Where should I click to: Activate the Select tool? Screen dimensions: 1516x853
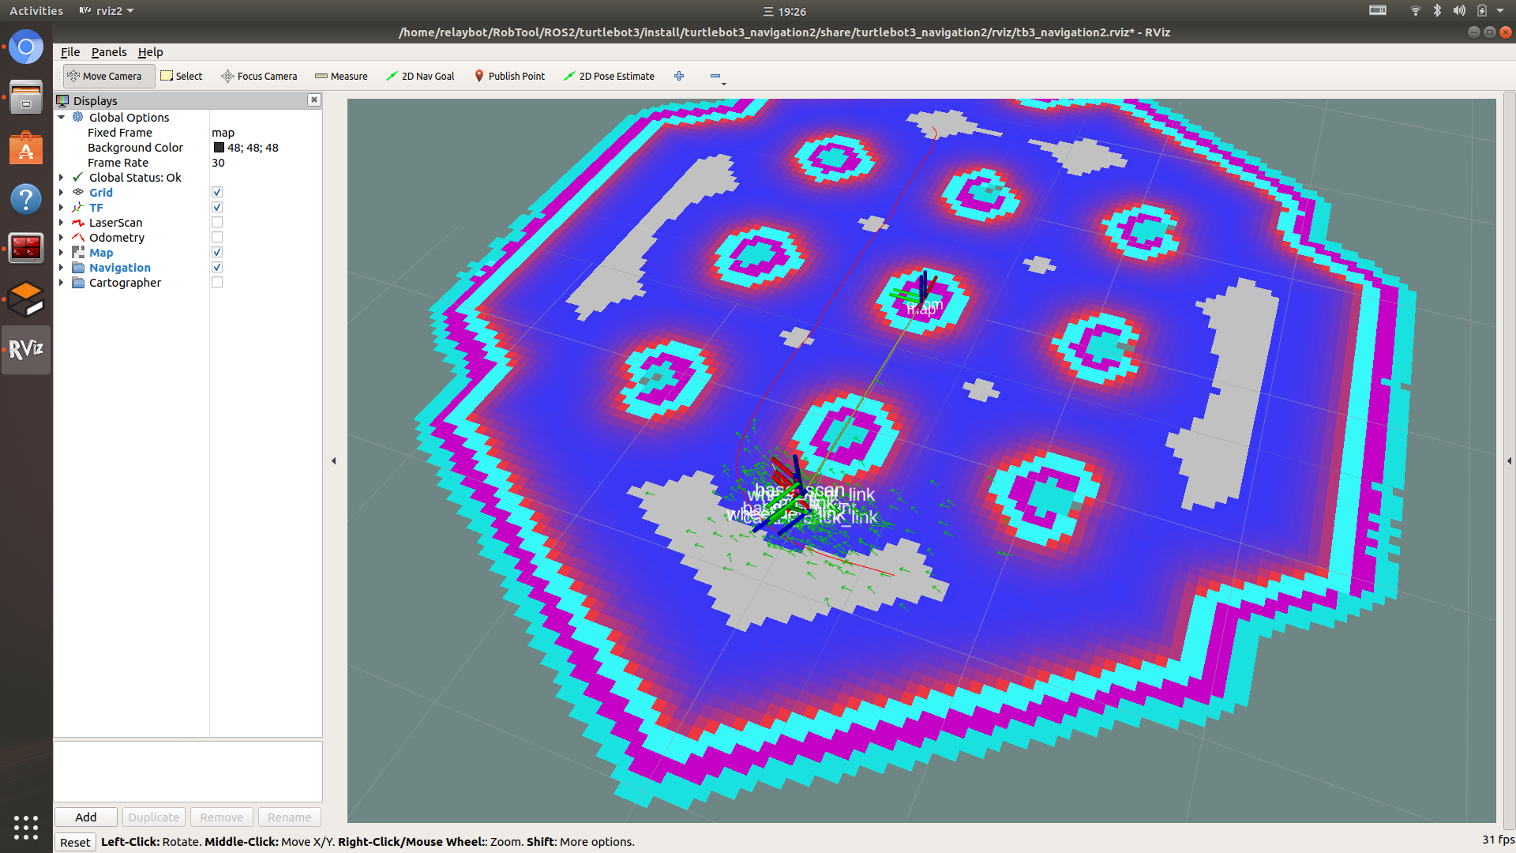pyautogui.click(x=182, y=76)
